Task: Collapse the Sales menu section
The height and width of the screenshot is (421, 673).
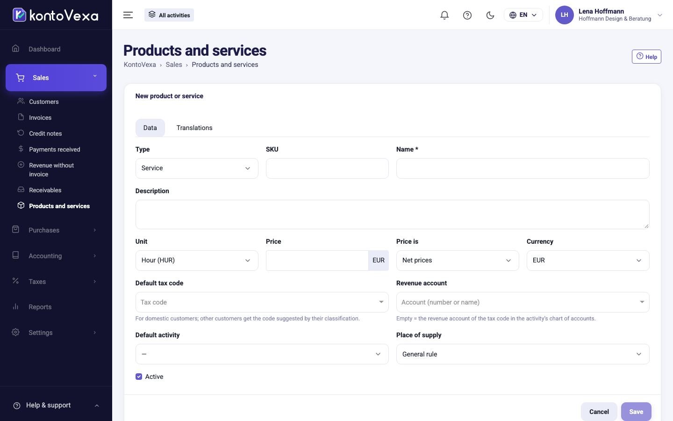Action: pyautogui.click(x=56, y=78)
